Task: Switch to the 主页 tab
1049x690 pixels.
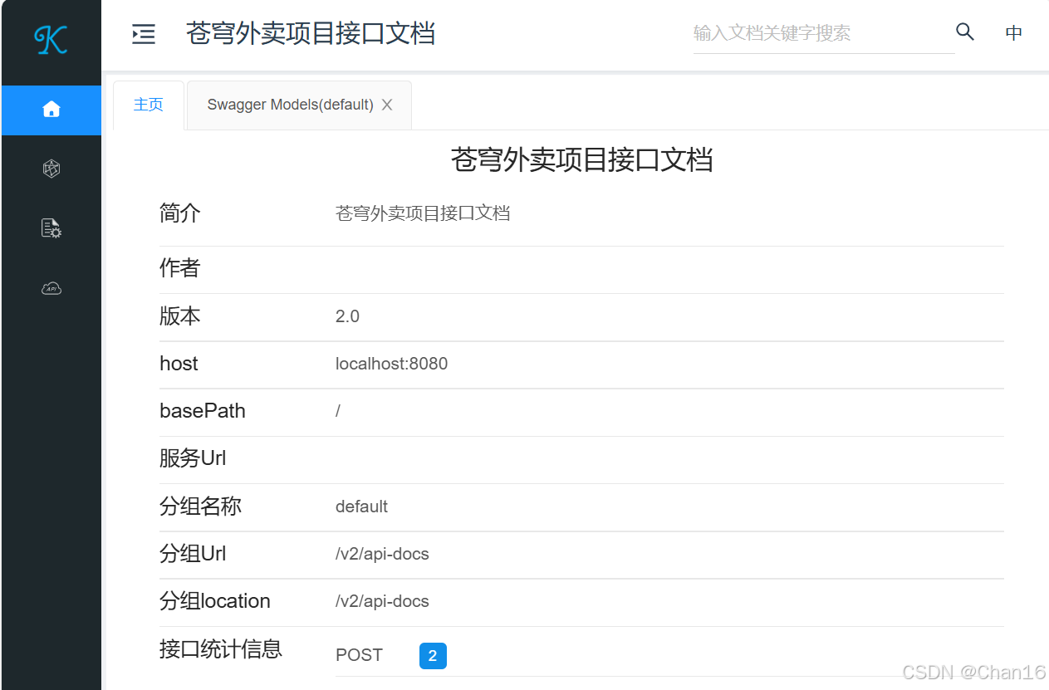Action: click(149, 105)
